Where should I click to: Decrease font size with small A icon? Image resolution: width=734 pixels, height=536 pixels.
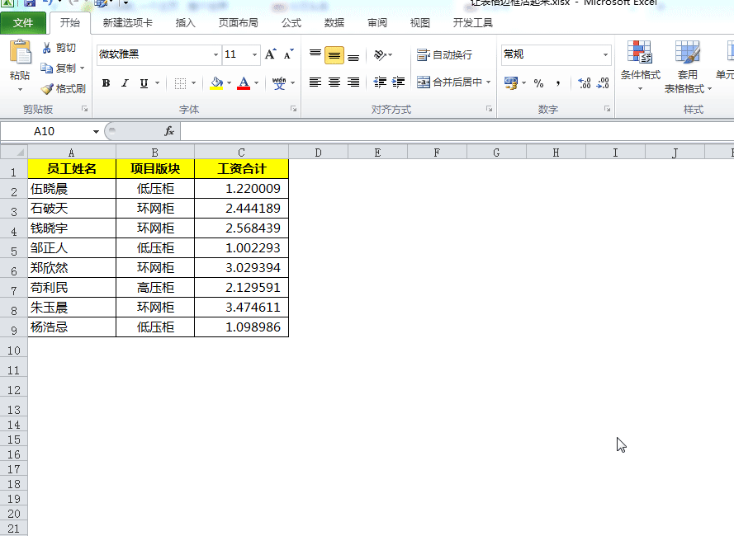tap(288, 54)
